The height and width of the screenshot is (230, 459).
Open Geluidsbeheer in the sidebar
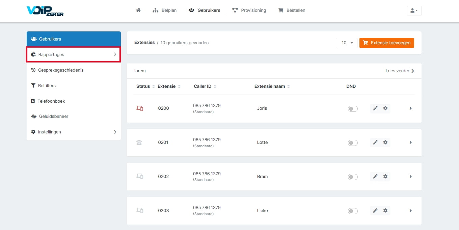74,116
